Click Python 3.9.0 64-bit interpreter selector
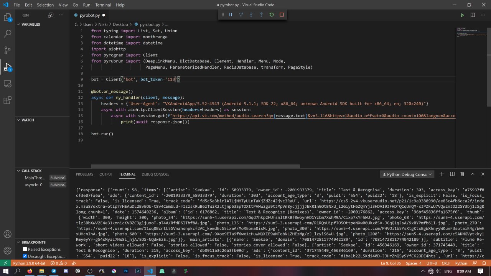 pyautogui.click(x=29, y=263)
